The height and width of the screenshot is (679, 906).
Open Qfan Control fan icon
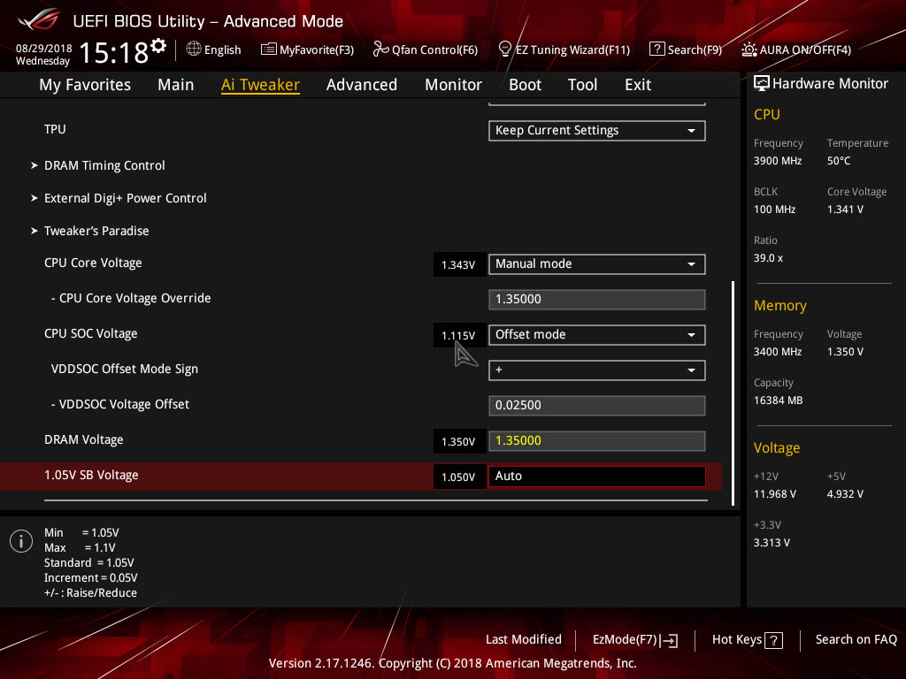tap(380, 50)
